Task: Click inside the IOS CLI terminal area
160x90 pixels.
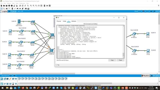Action: [x=90, y=42]
